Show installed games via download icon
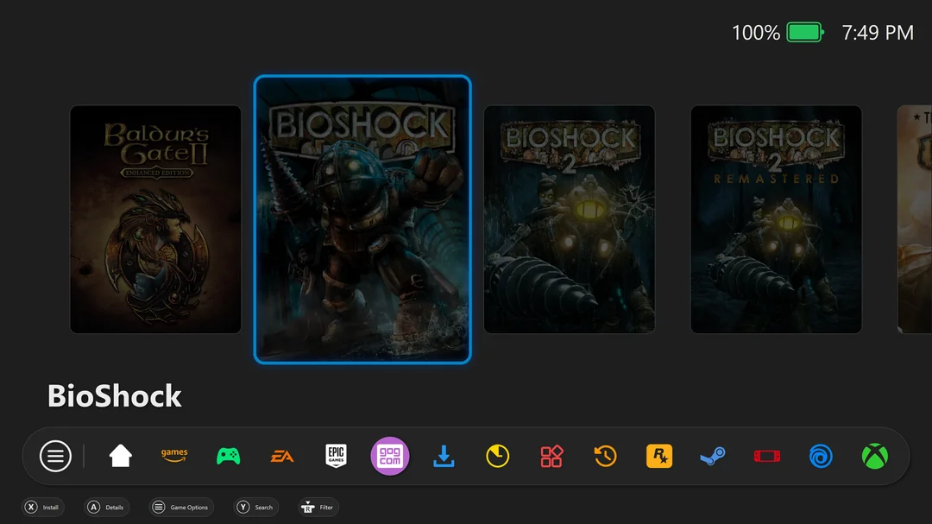 (444, 456)
